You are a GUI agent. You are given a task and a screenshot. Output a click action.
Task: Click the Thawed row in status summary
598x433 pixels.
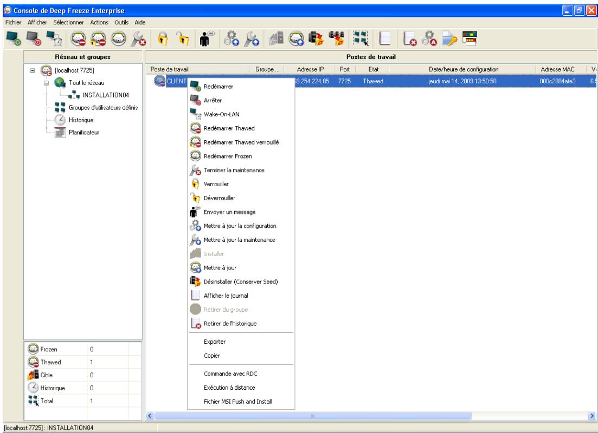pyautogui.click(x=83, y=362)
